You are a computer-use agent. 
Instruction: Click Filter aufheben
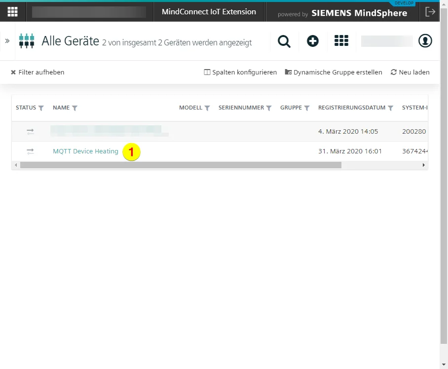pyautogui.click(x=37, y=72)
